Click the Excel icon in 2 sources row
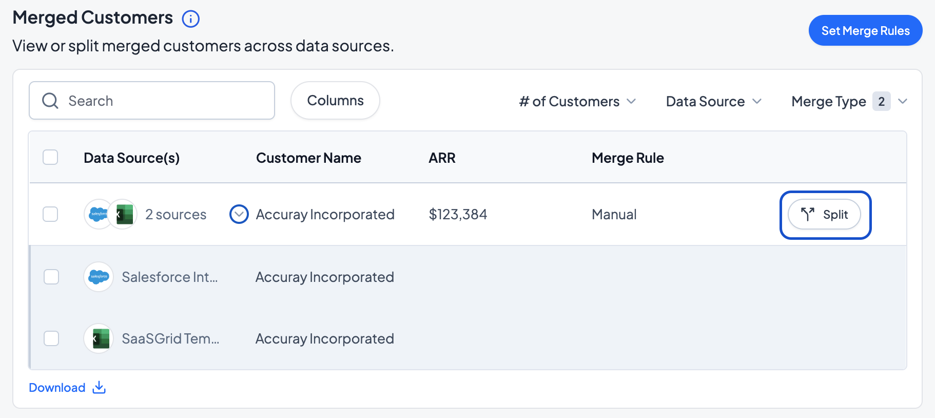Viewport: 935px width, 418px height. click(x=124, y=214)
